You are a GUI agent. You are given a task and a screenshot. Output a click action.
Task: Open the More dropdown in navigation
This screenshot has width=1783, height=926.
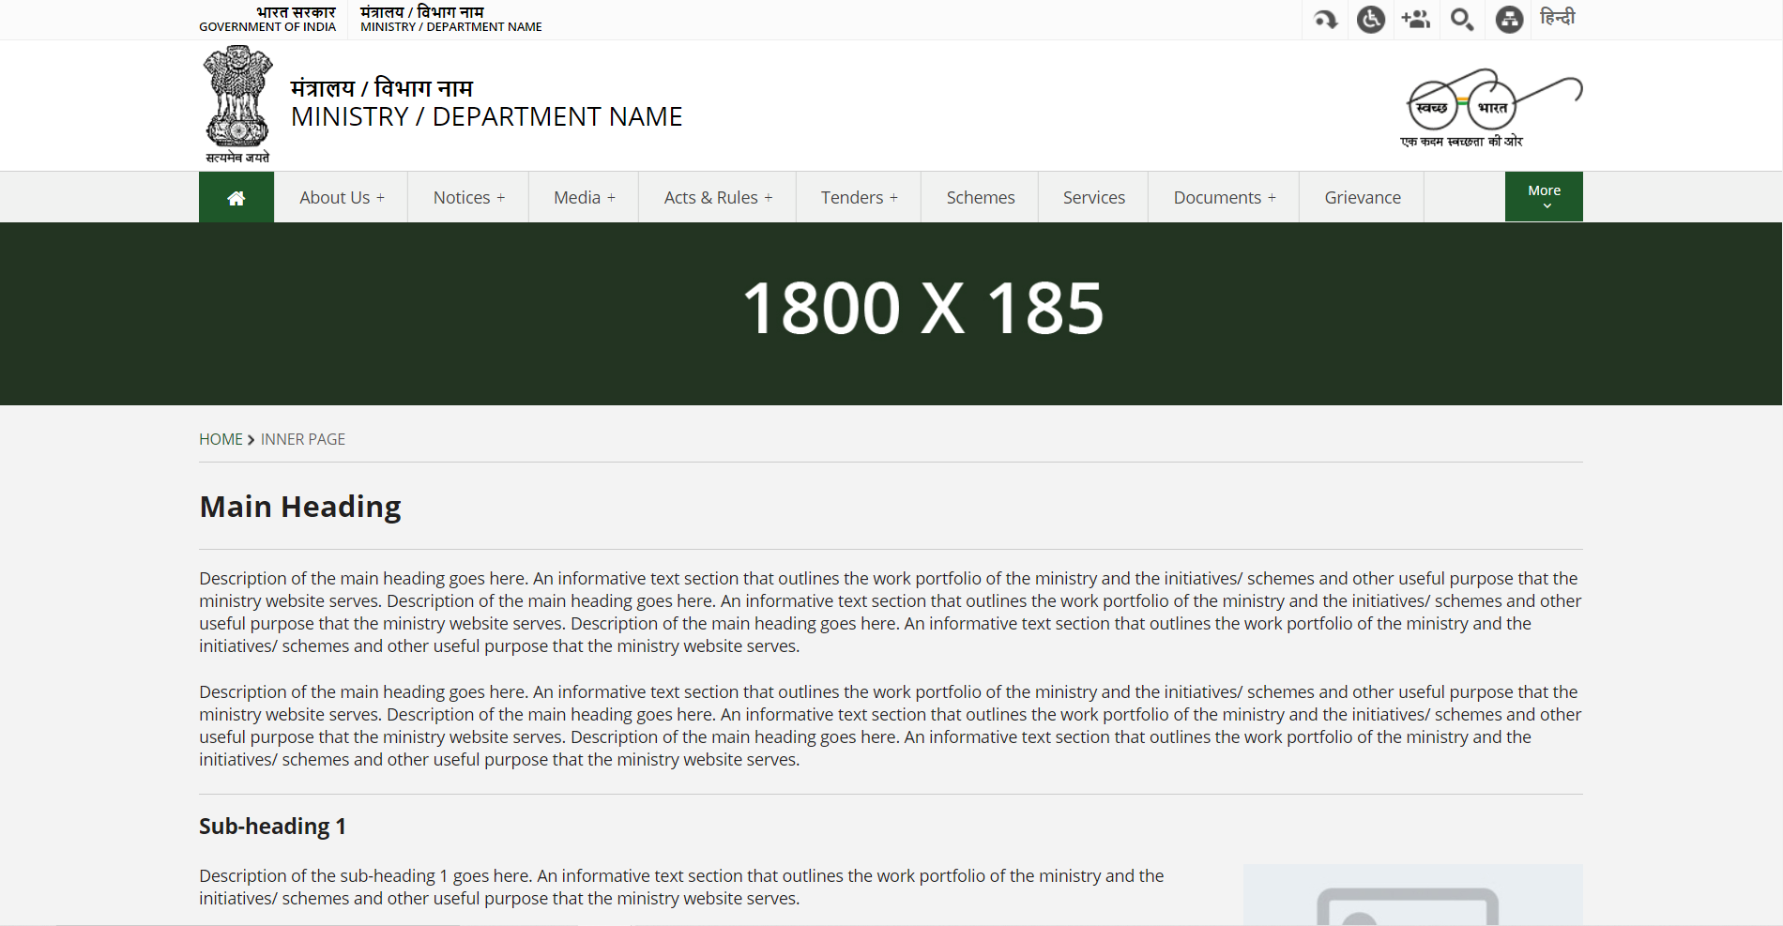pos(1544,197)
